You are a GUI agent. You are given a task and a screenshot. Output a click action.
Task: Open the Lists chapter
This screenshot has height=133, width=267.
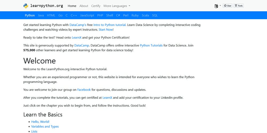click(34, 131)
